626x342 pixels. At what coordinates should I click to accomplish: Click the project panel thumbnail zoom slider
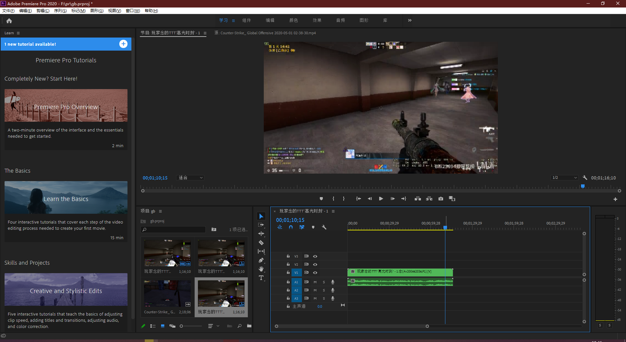coord(181,326)
